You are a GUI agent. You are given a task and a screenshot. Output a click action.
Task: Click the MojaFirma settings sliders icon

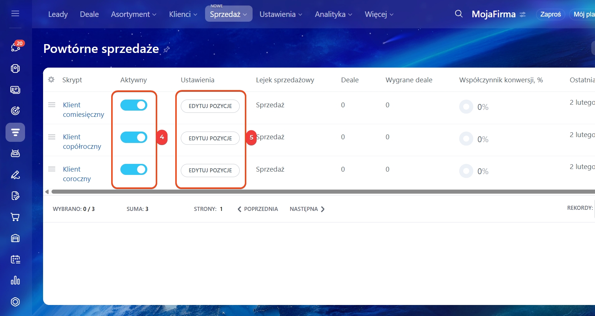click(x=522, y=15)
